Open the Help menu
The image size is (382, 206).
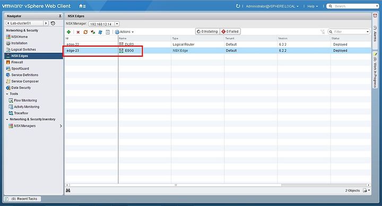point(312,6)
